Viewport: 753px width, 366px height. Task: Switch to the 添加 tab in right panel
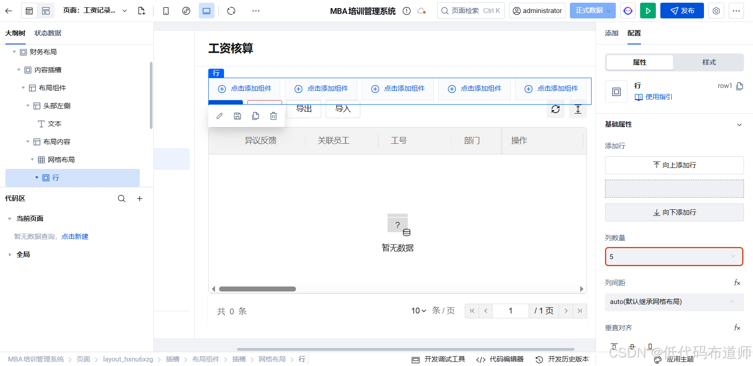[x=612, y=33]
